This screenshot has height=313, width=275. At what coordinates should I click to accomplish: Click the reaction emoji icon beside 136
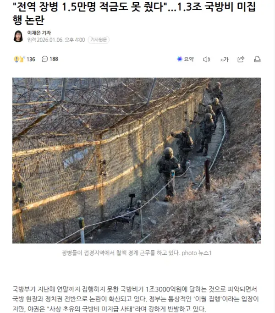click(19, 59)
